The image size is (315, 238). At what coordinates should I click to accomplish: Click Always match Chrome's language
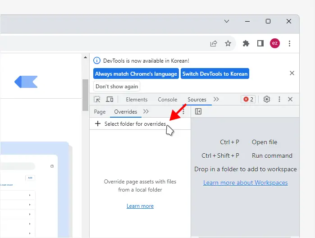pos(136,73)
